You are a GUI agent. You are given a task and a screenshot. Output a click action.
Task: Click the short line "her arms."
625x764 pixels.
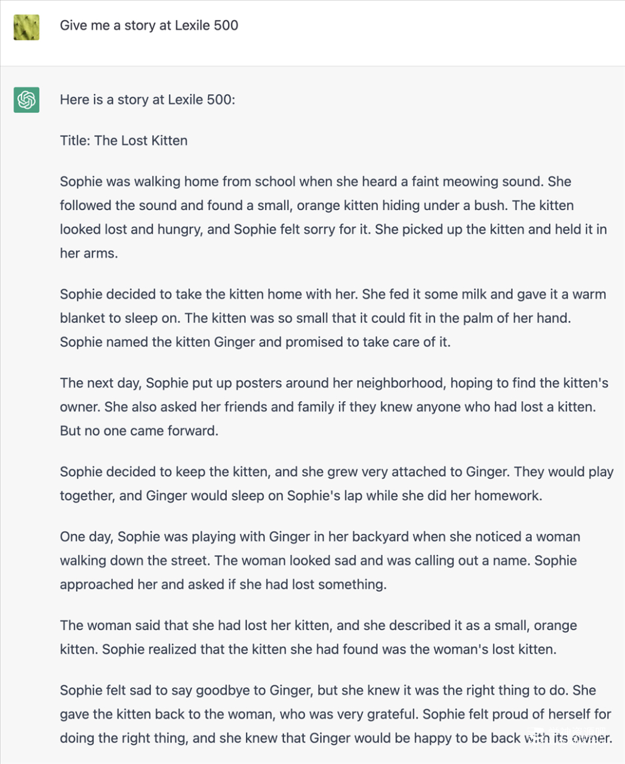coord(89,253)
